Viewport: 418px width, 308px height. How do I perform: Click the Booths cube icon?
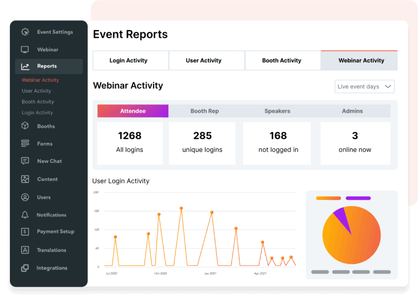click(x=25, y=126)
